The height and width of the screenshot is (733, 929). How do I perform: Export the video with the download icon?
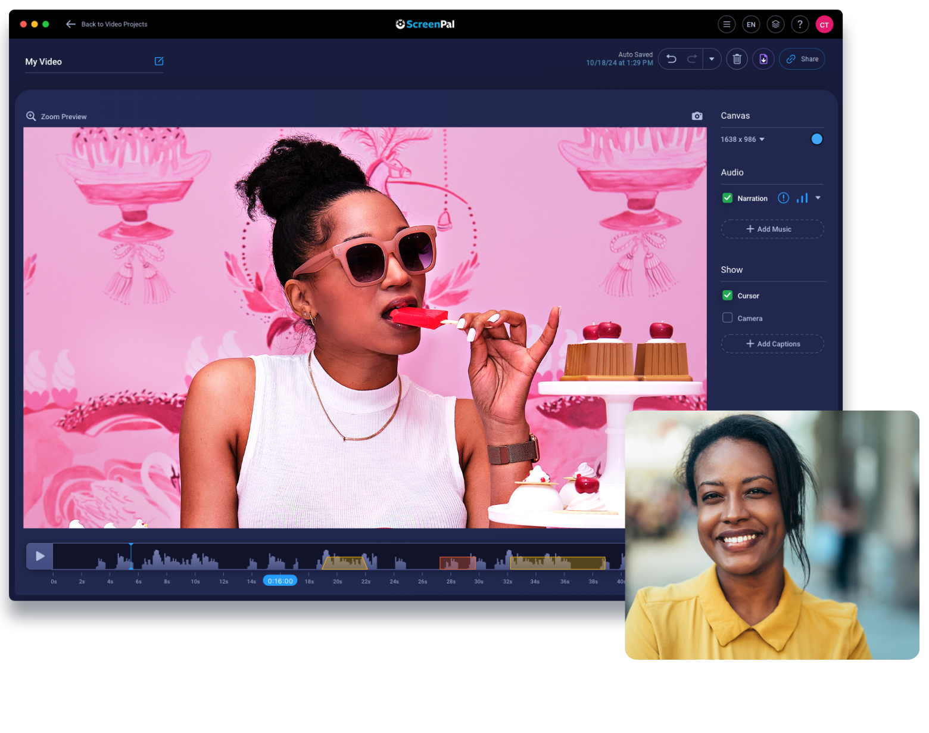click(763, 59)
